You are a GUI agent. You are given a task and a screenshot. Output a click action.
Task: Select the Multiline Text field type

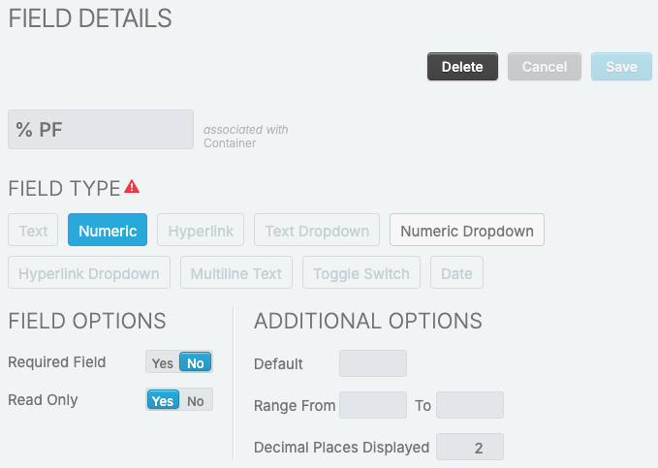pos(236,273)
